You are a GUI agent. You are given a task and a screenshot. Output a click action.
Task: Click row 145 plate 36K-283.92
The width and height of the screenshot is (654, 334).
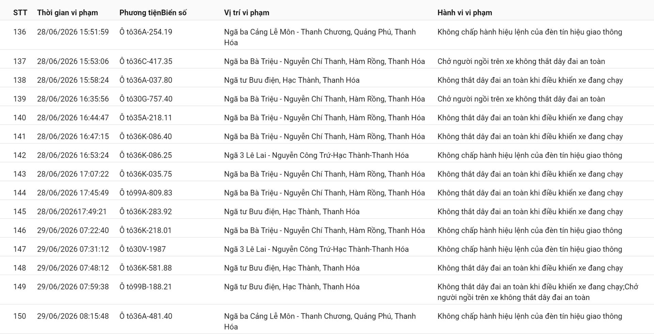(145, 211)
